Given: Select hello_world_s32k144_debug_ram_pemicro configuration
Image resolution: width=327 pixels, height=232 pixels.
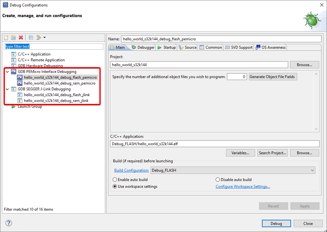Looking at the screenshot, I should (x=60, y=83).
